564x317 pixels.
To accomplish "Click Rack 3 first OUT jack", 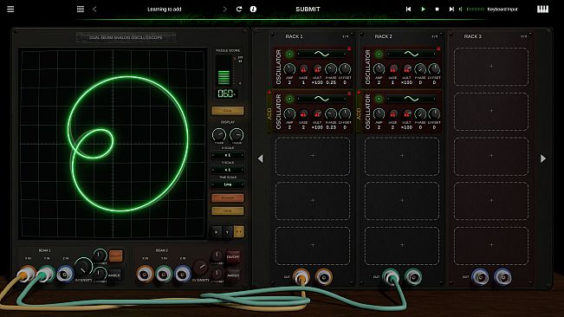I will click(480, 277).
